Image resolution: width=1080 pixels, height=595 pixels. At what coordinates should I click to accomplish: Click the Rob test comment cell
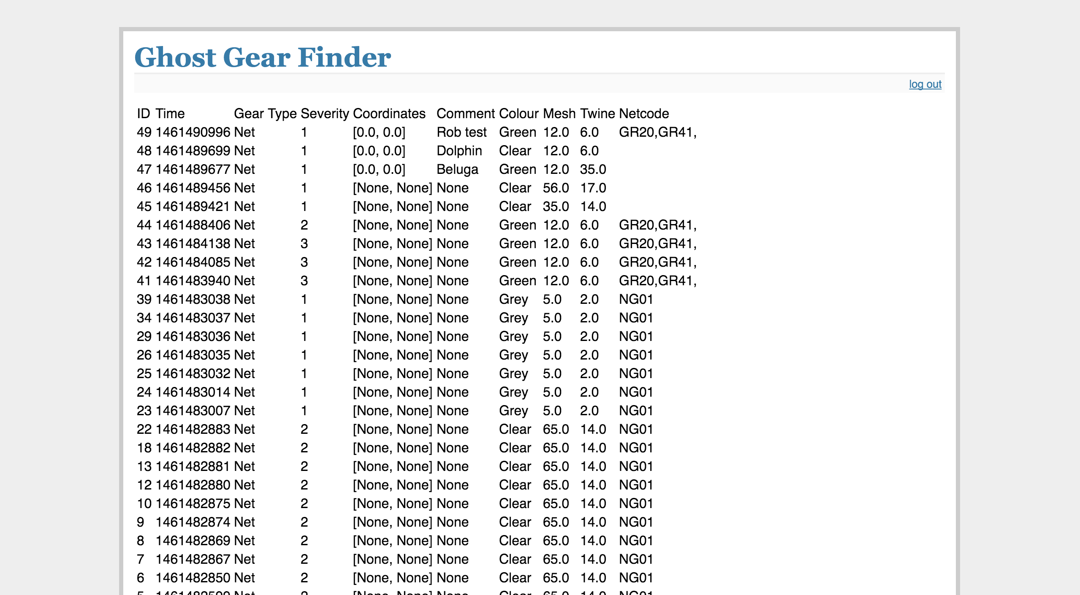(461, 132)
